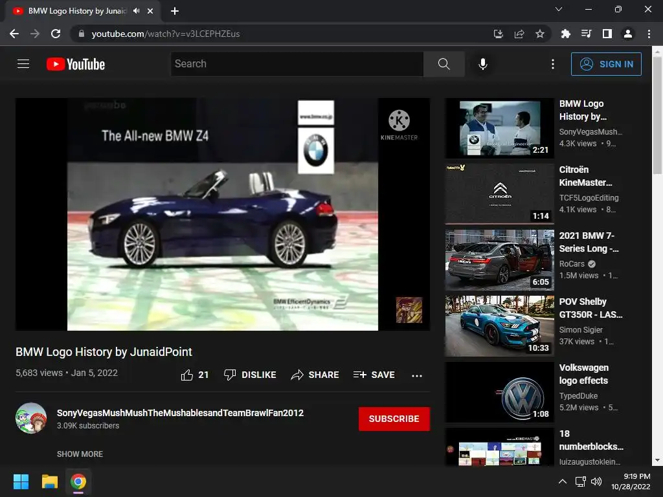Image resolution: width=663 pixels, height=497 pixels.
Task: Open 2021 BMW 7-Series Long video title
Action: [x=589, y=242]
